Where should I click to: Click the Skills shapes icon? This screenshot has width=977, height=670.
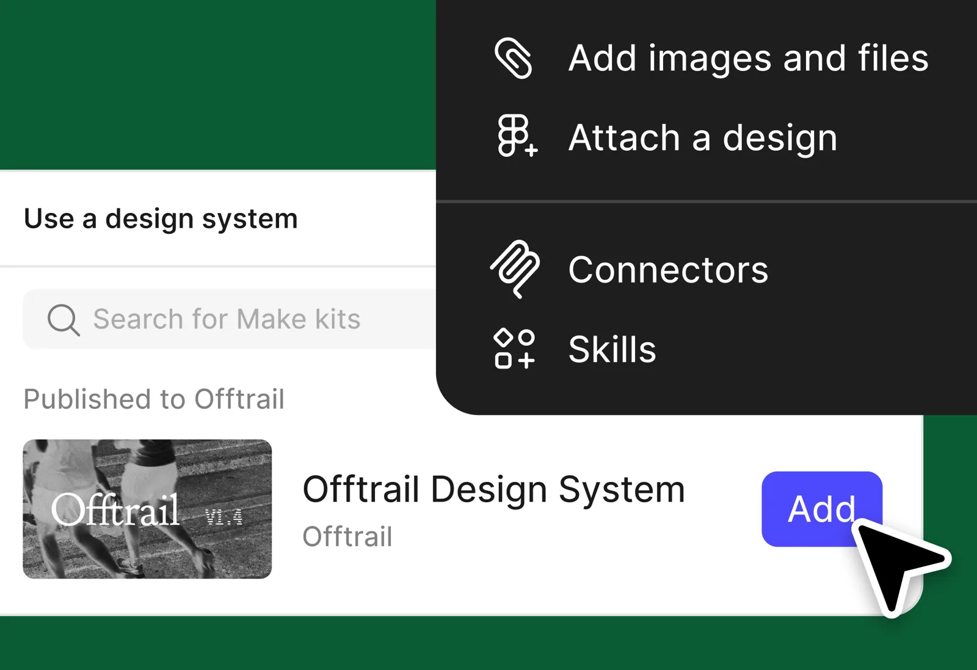[x=514, y=348]
